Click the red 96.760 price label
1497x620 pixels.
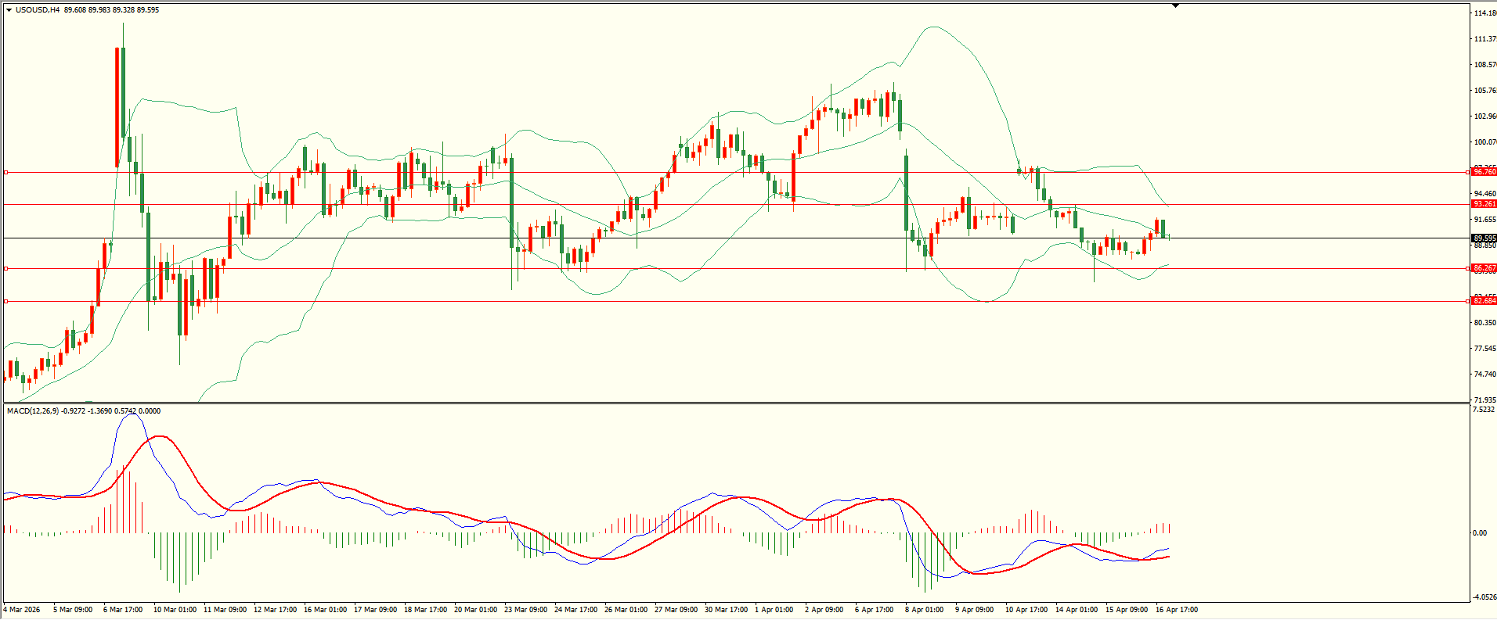(1484, 172)
